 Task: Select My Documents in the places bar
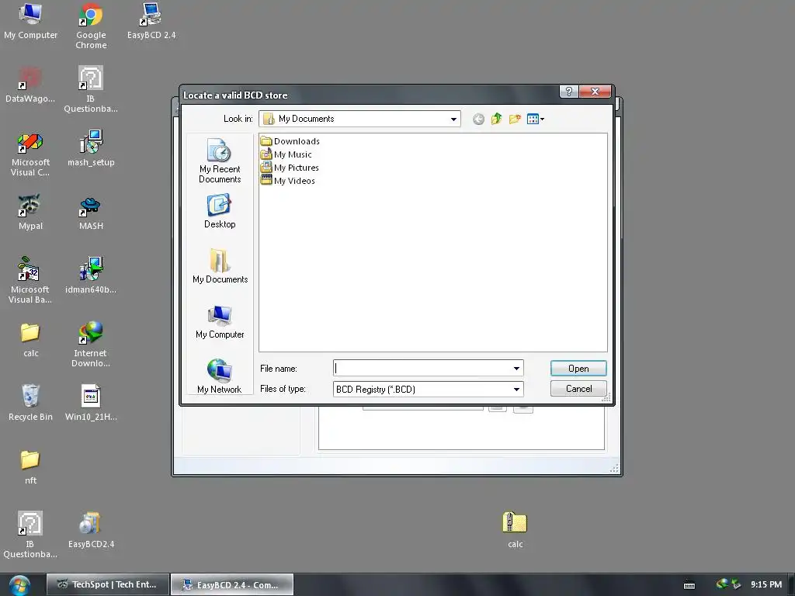point(220,266)
